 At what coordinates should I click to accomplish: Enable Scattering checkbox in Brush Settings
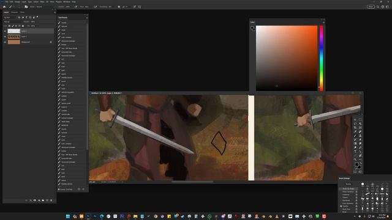tap(341, 194)
